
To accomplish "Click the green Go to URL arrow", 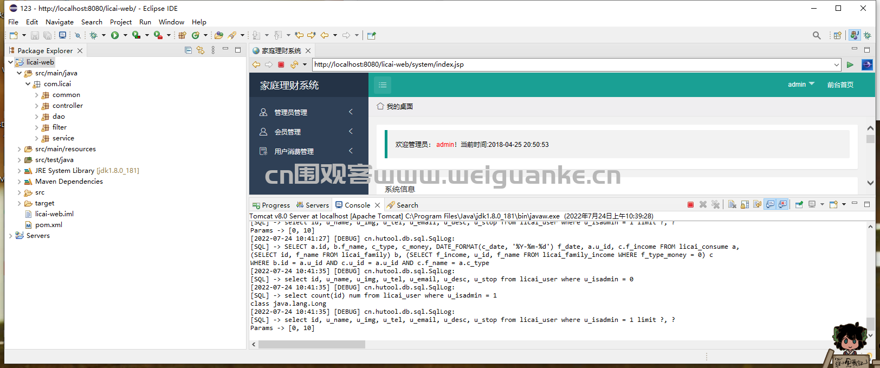I will 850,64.
